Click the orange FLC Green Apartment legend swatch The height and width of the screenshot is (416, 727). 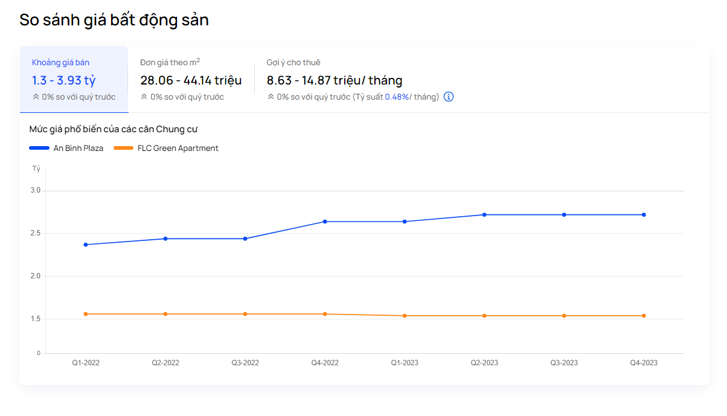pos(123,148)
